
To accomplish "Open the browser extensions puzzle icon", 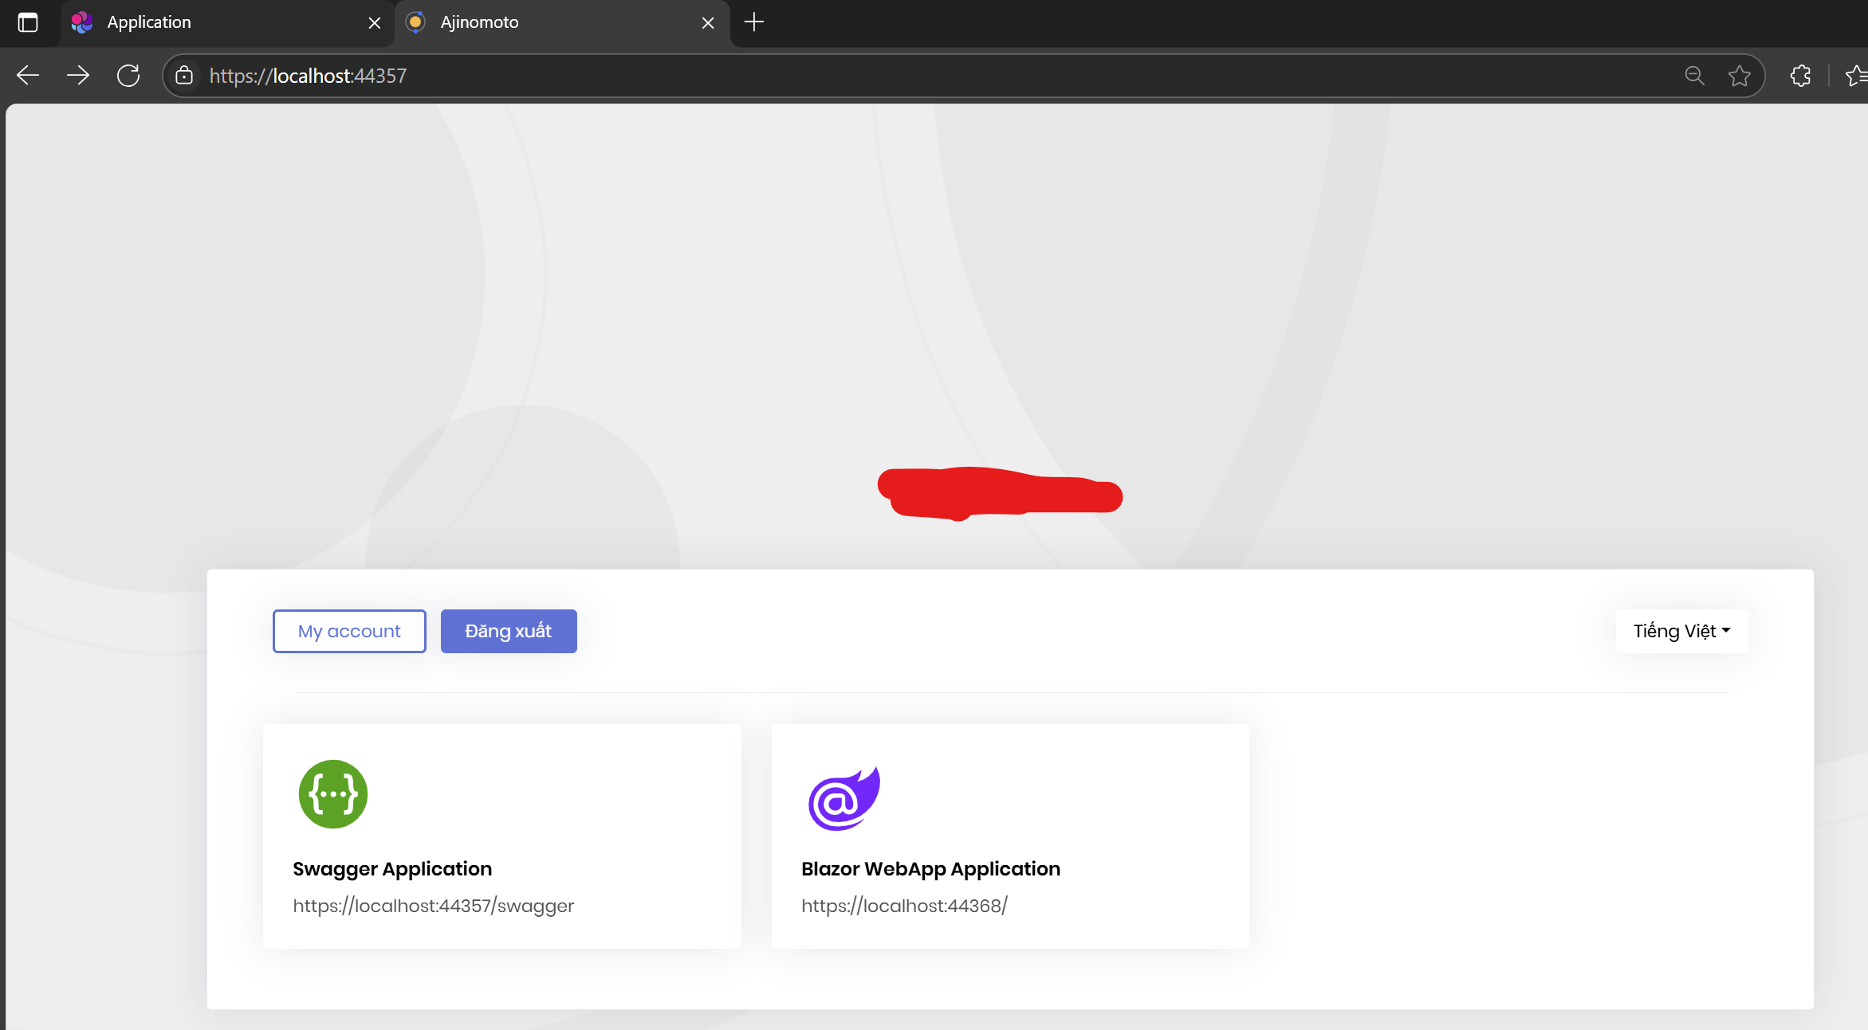I will click(x=1800, y=76).
